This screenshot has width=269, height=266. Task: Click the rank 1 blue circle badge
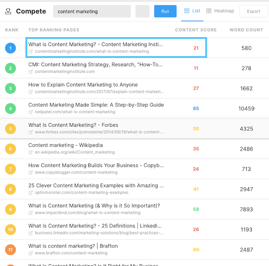click(10, 48)
